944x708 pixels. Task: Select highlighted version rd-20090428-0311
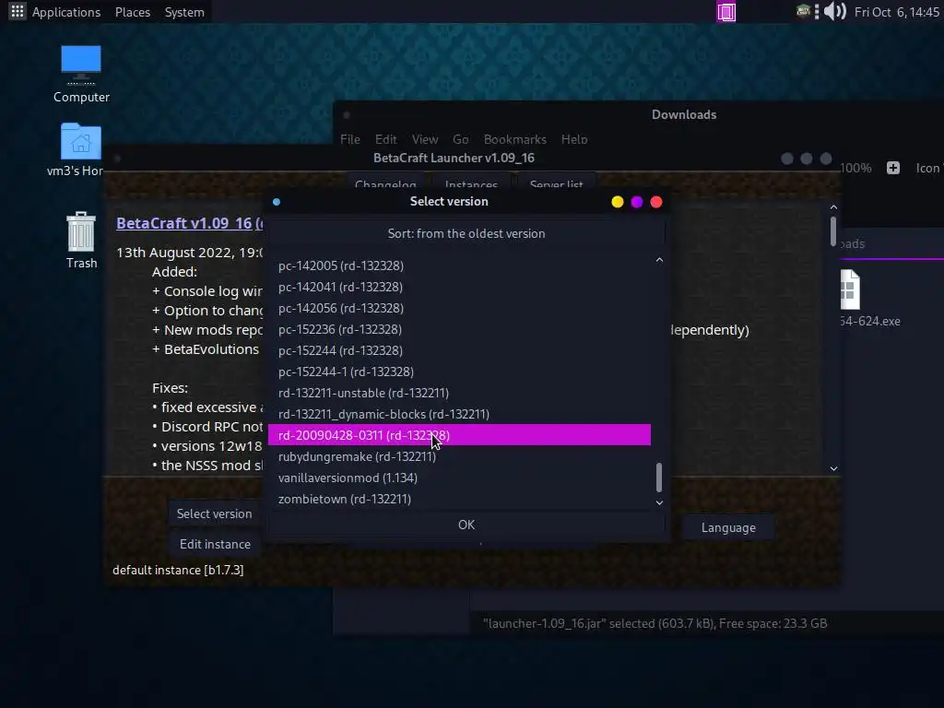pyautogui.click(x=459, y=435)
